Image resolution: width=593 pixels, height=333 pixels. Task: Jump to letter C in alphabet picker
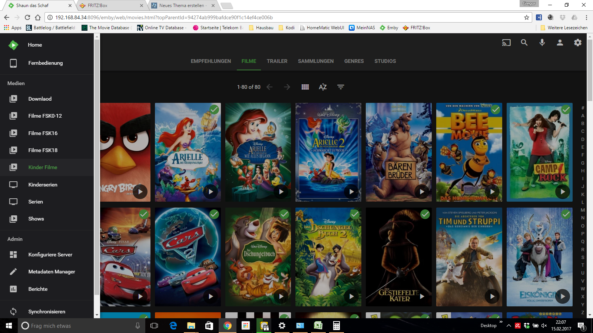click(583, 131)
